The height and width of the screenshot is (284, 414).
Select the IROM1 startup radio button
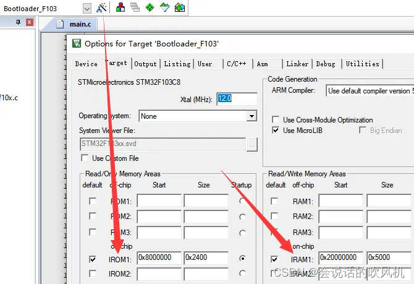click(242, 258)
